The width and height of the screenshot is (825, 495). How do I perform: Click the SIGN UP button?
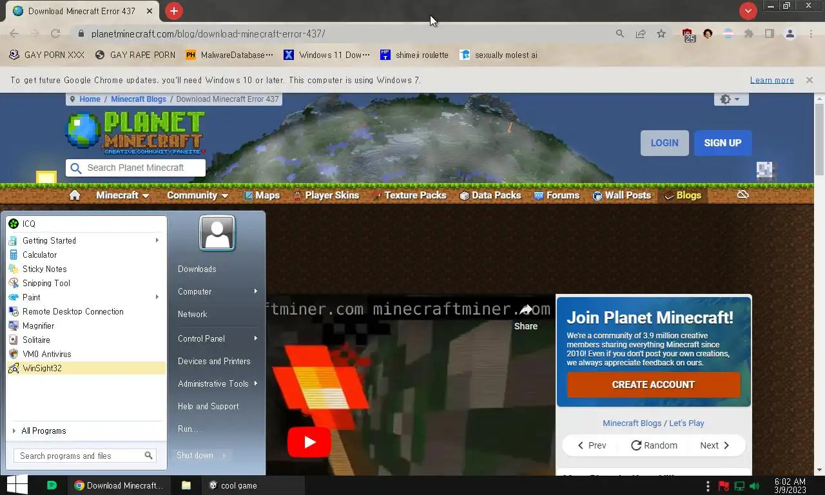723,143
